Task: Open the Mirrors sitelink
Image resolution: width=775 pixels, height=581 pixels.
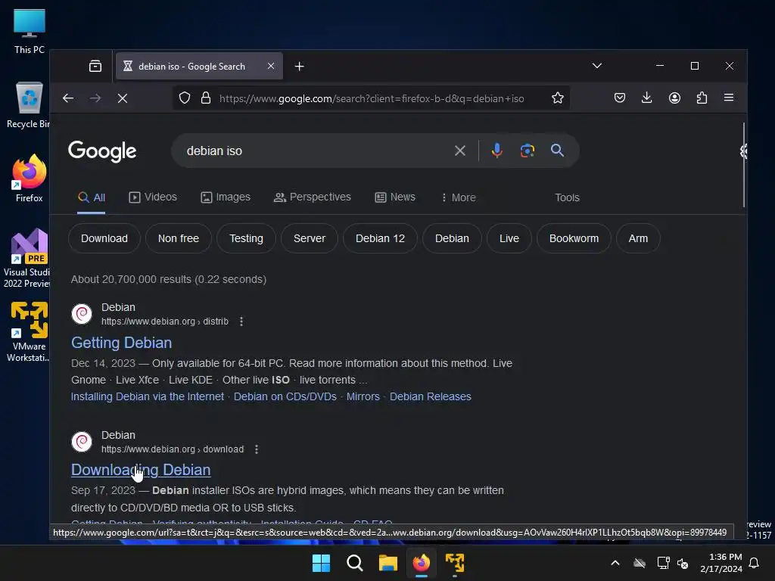Action: (x=363, y=396)
